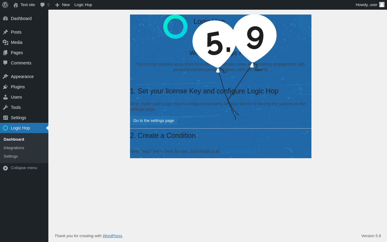Open the Posts menu
The image size is (387, 242).
point(24,32)
